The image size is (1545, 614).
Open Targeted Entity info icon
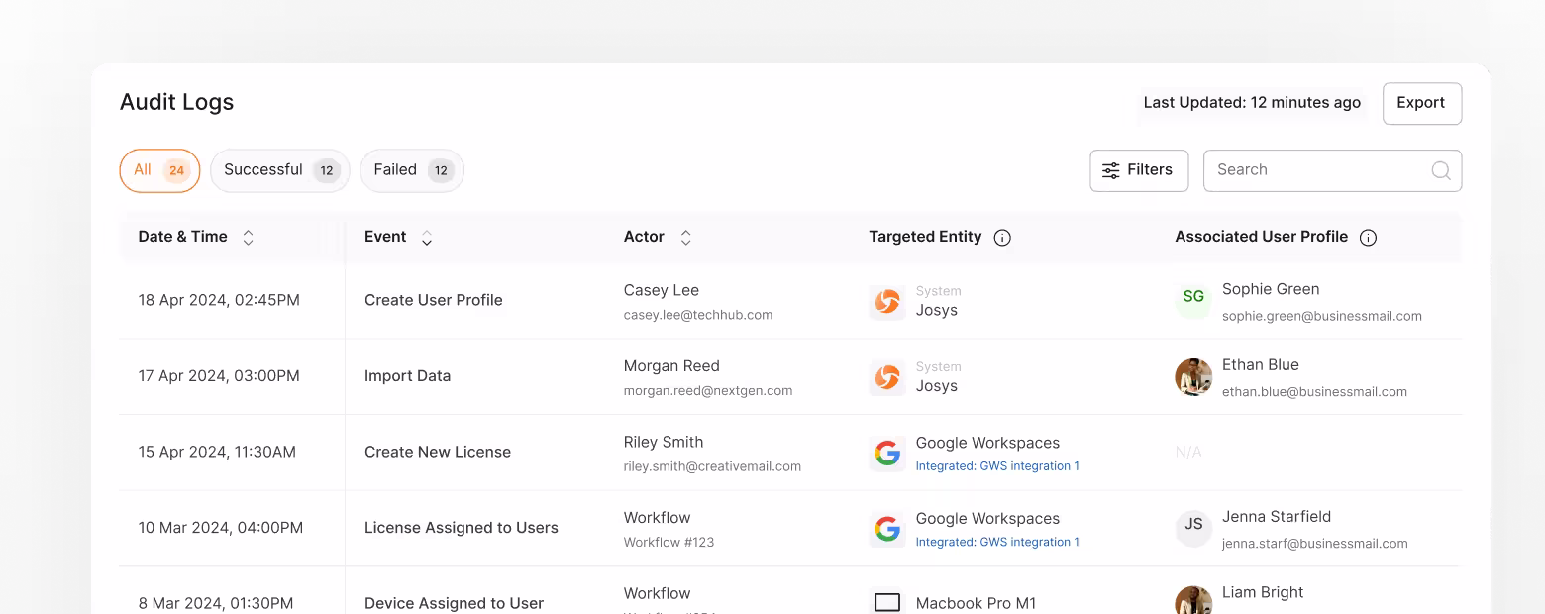1002,238
